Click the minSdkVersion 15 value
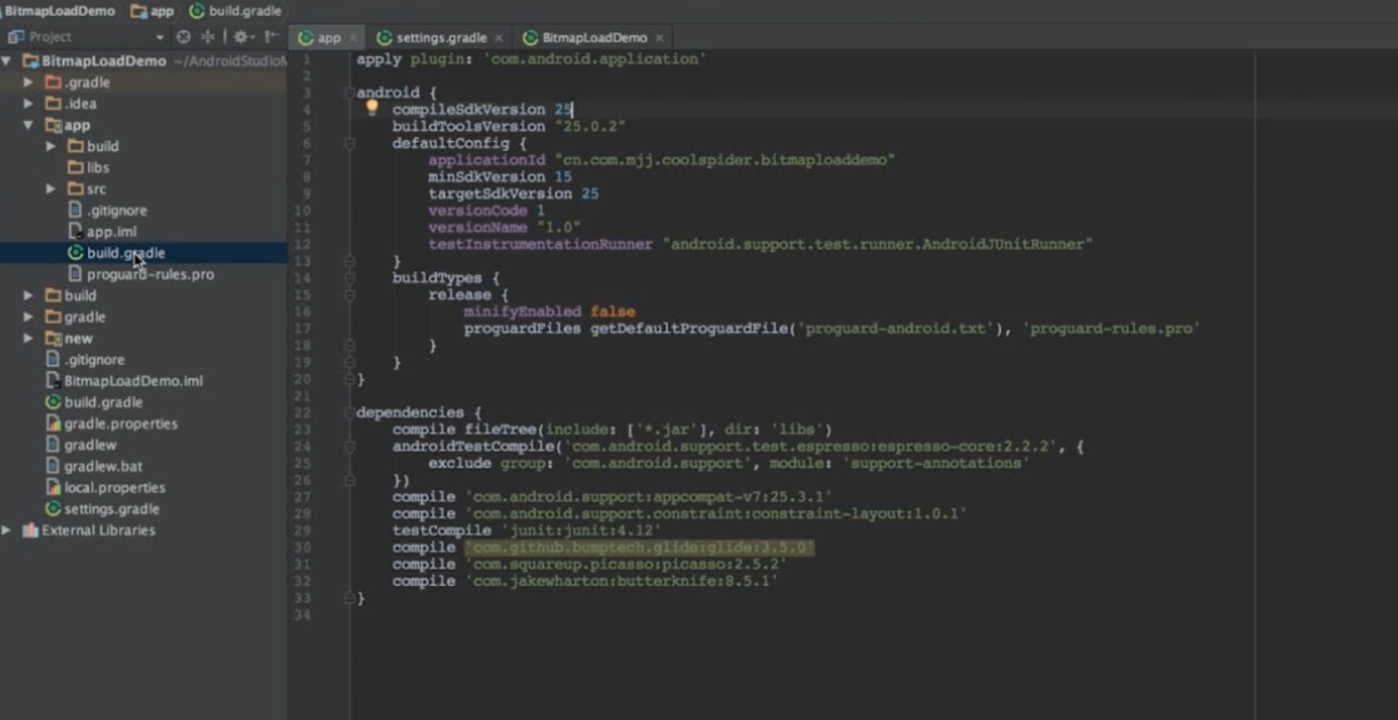This screenshot has height=720, width=1398. [x=563, y=177]
